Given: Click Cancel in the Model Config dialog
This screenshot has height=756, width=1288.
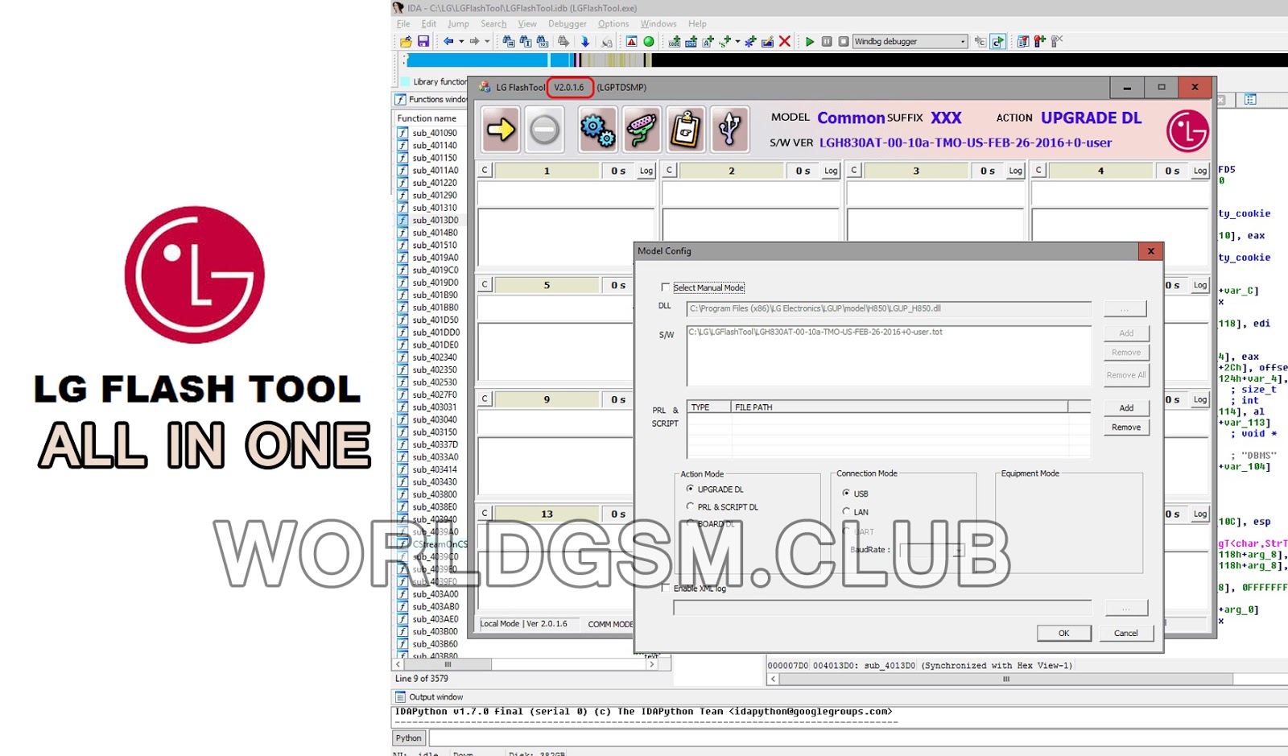Looking at the screenshot, I should pyautogui.click(x=1125, y=633).
